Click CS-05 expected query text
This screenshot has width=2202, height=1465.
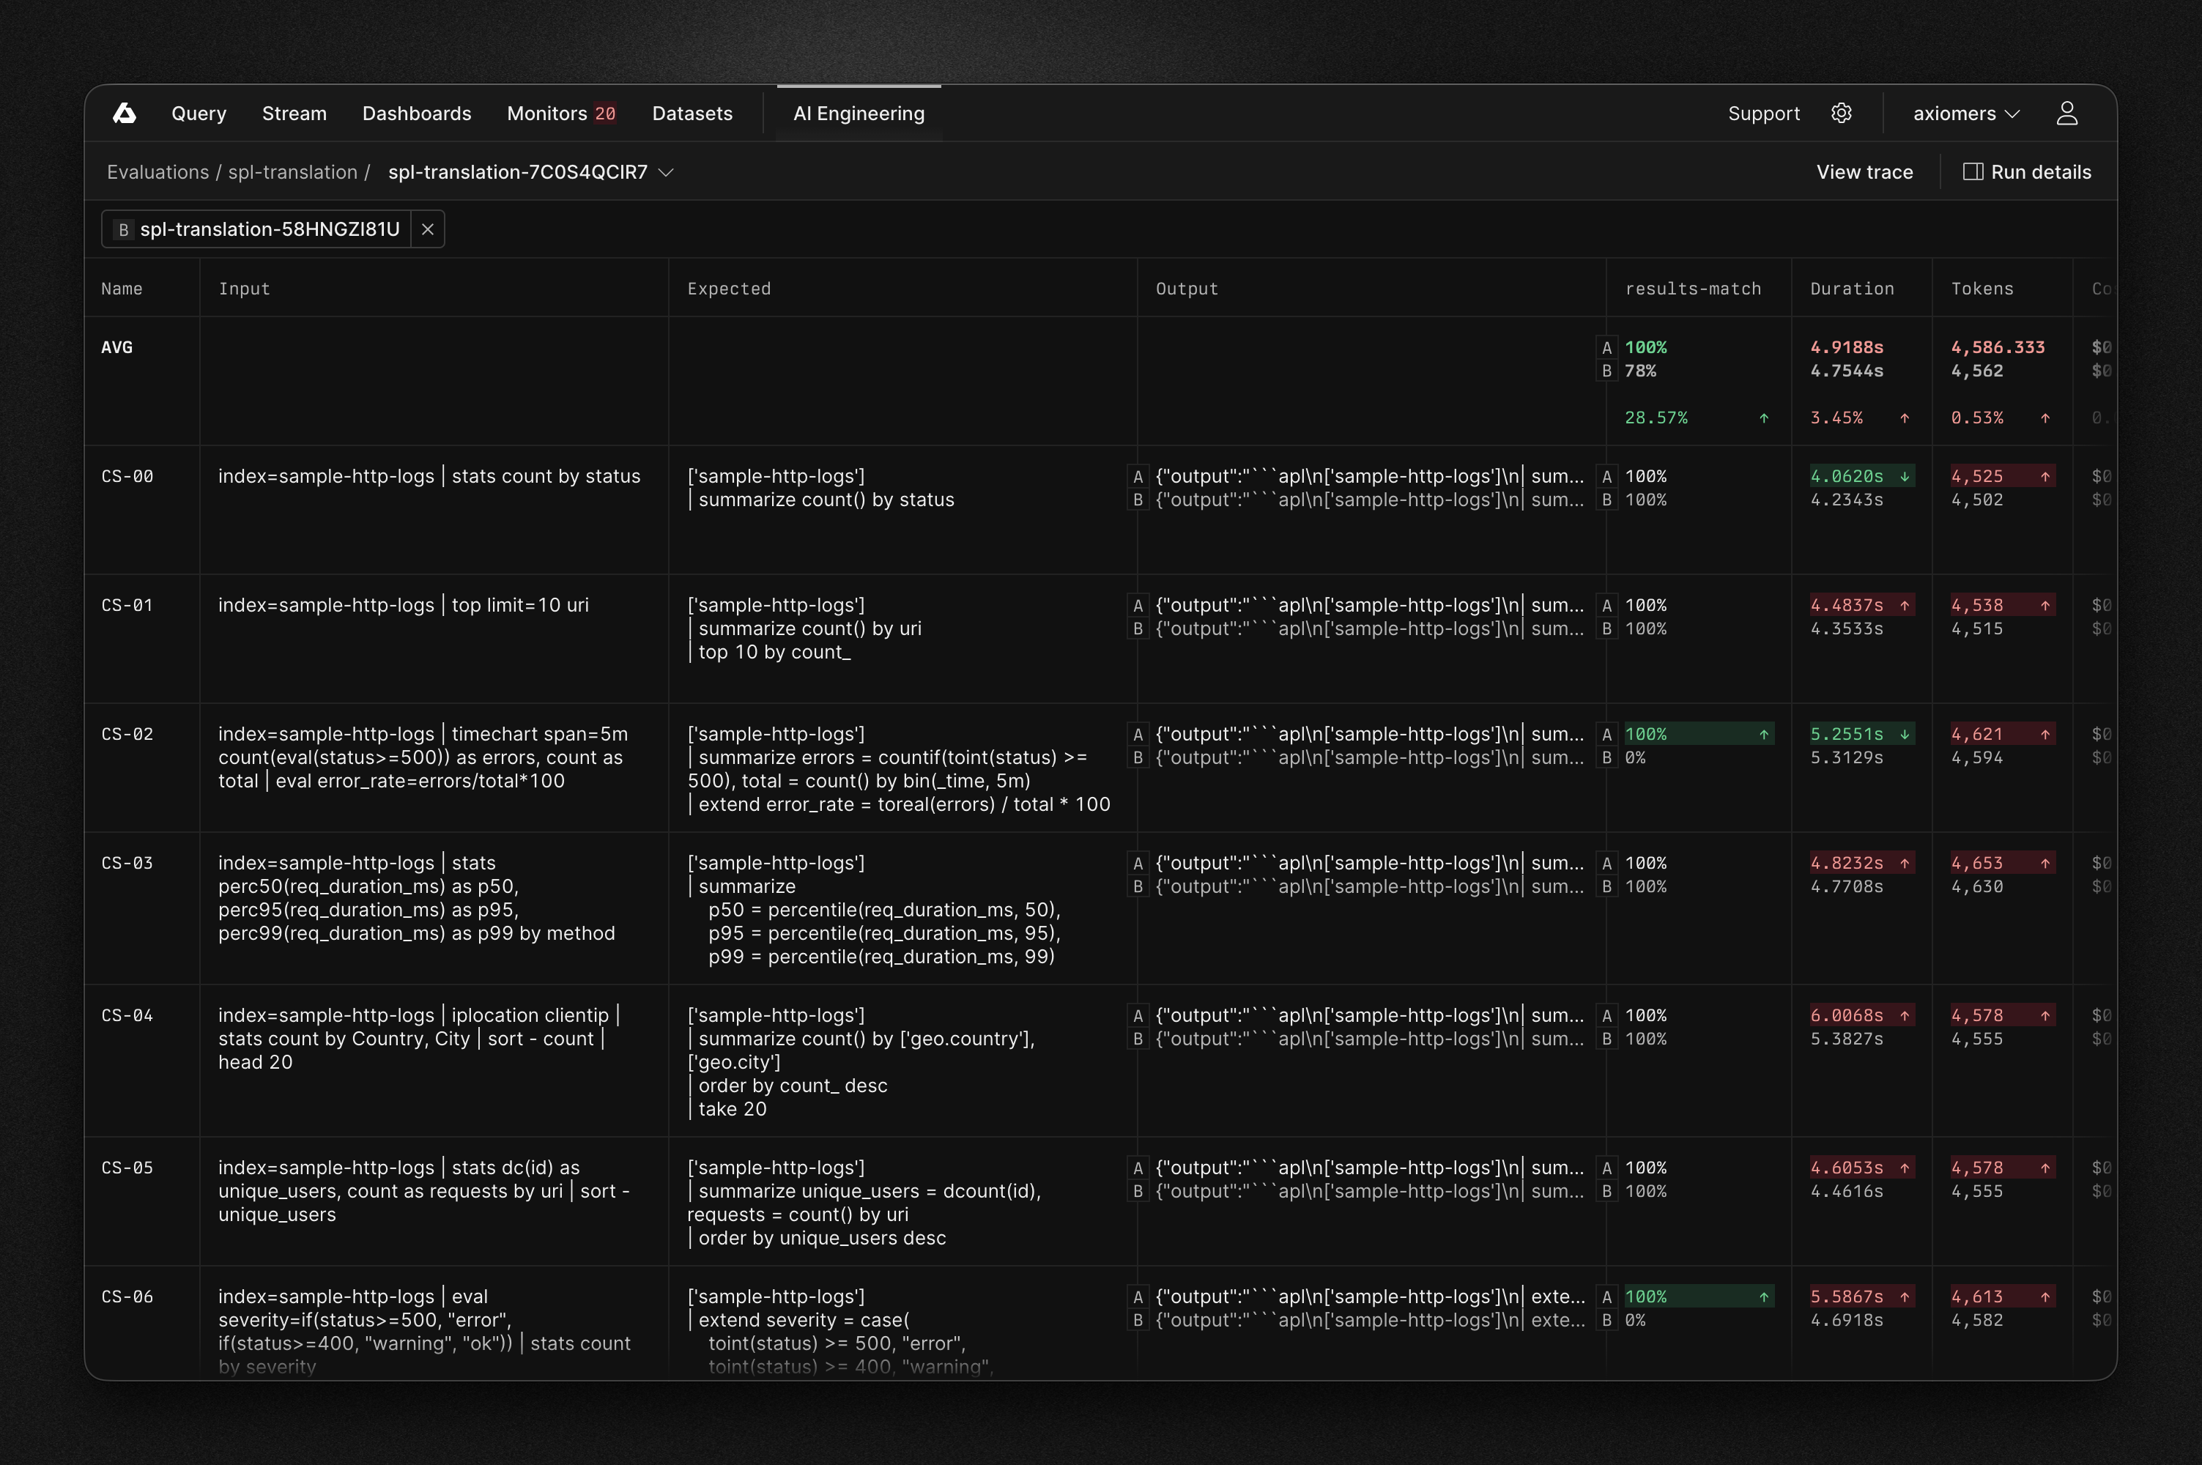[x=864, y=1203]
